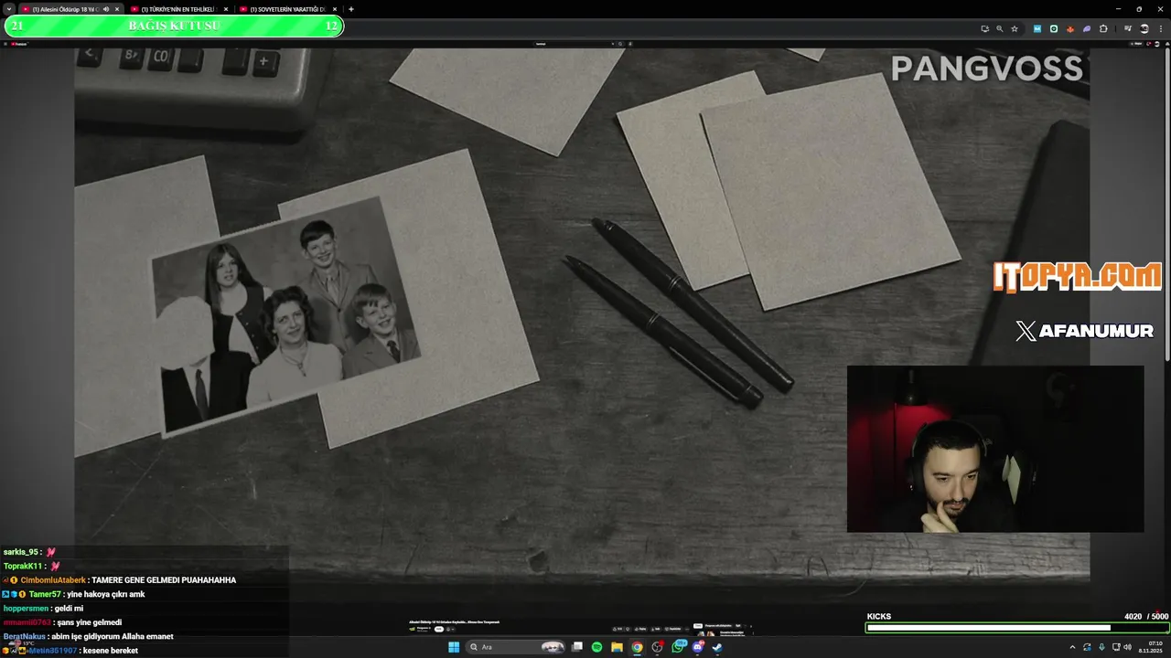This screenshot has height=658, width=1171.
Task: Click the family photograph in the video
Action: pos(285,316)
